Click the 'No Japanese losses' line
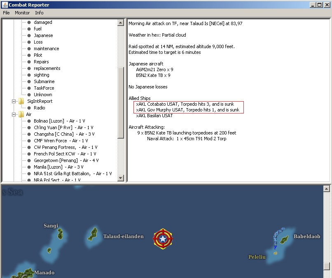This screenshot has height=278, width=332. click(x=148, y=87)
